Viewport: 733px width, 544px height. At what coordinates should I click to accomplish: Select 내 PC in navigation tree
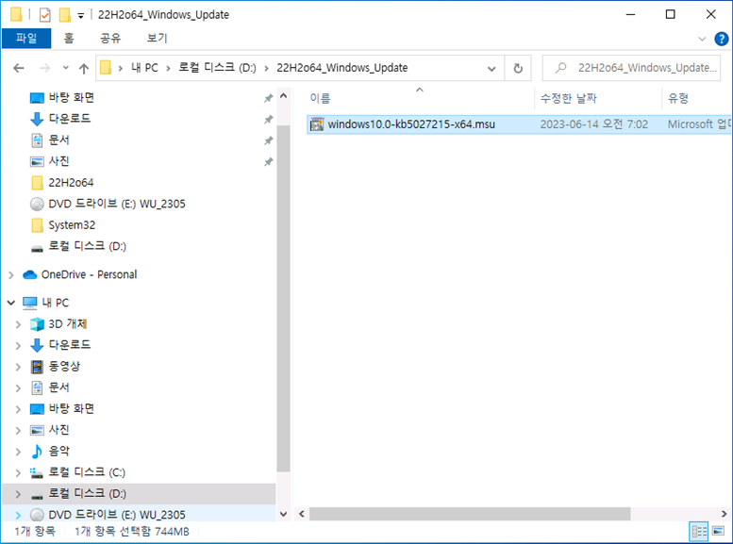(x=55, y=303)
